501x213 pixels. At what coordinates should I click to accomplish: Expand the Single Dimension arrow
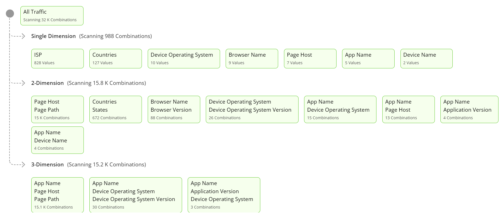(x=23, y=36)
